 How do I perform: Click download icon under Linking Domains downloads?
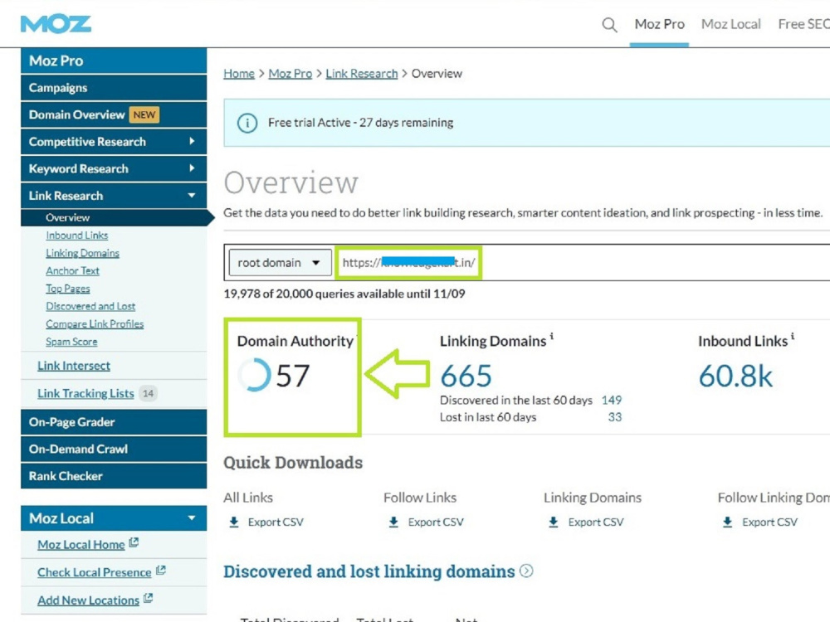tap(553, 522)
